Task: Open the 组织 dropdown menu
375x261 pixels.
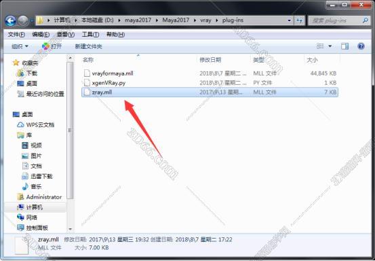Action: pos(20,46)
